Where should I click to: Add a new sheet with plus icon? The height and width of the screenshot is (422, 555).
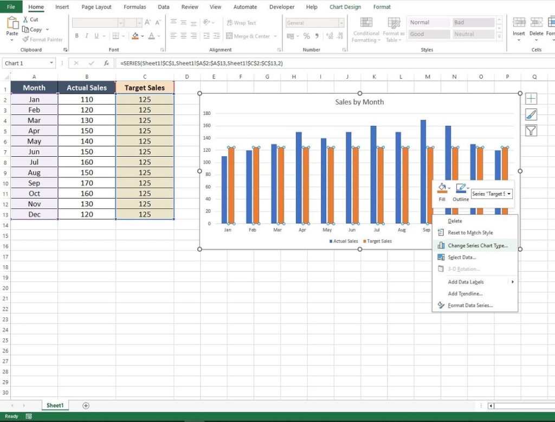86,406
